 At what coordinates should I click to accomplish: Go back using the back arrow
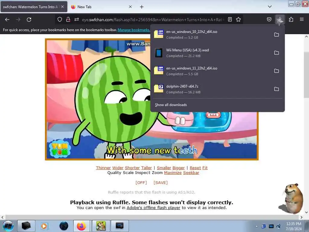(x=7, y=20)
